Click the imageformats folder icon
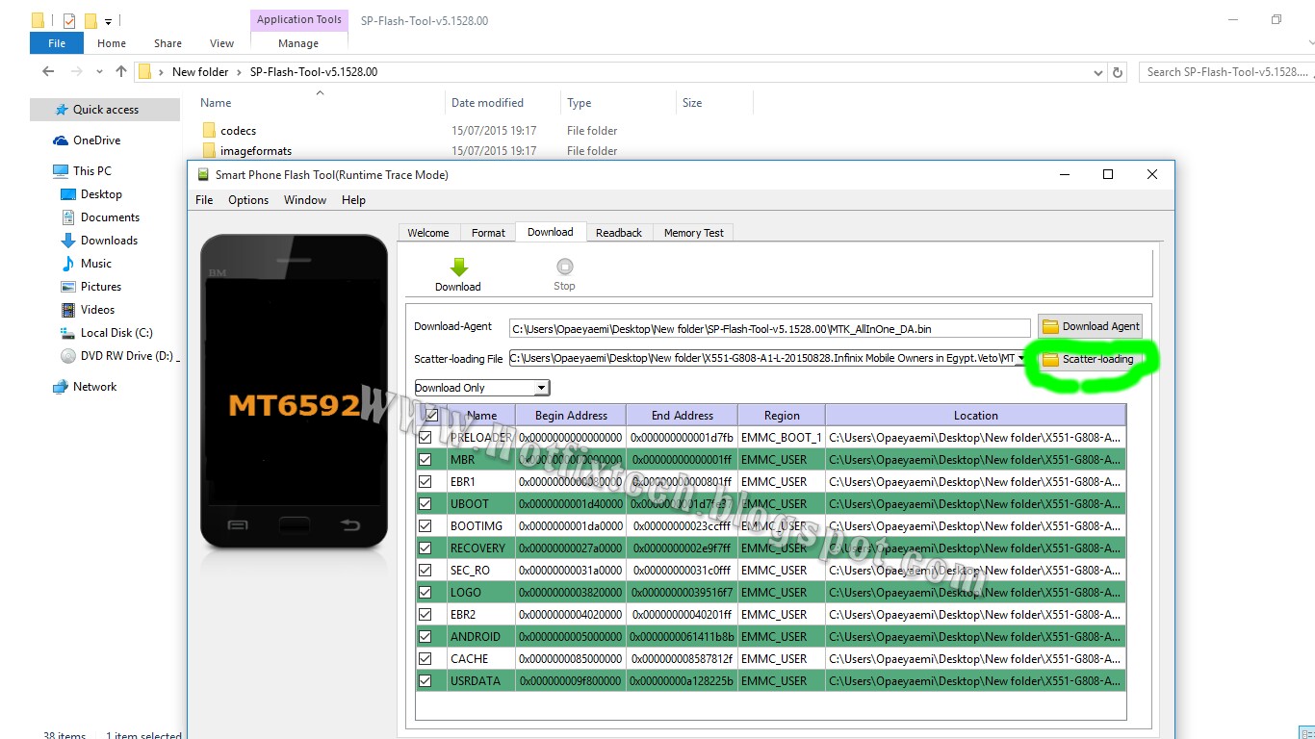 (x=209, y=151)
